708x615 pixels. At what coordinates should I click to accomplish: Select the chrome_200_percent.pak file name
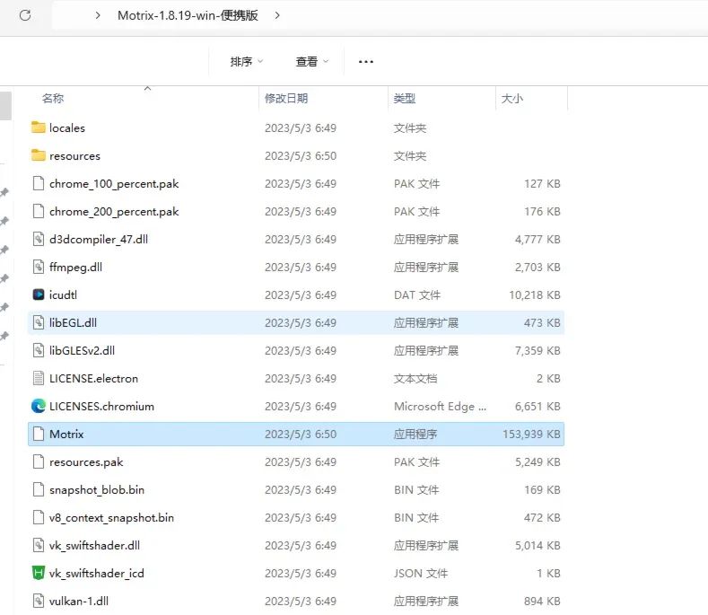pos(114,212)
